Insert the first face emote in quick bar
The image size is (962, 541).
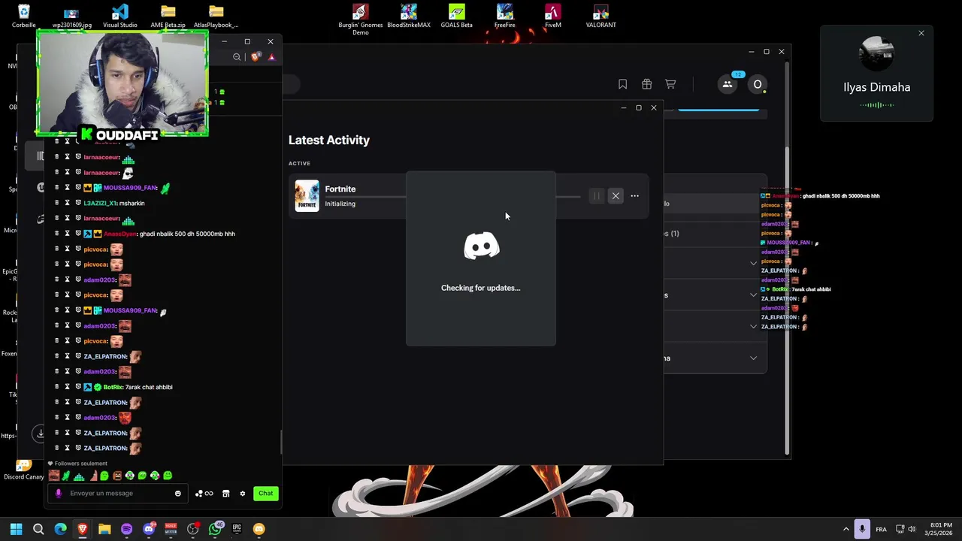click(x=54, y=476)
